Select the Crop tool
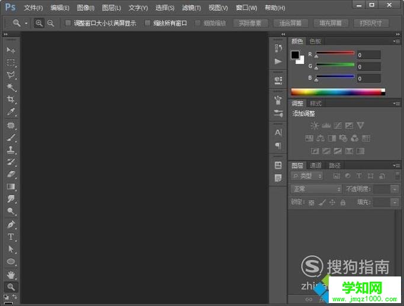 [11, 99]
